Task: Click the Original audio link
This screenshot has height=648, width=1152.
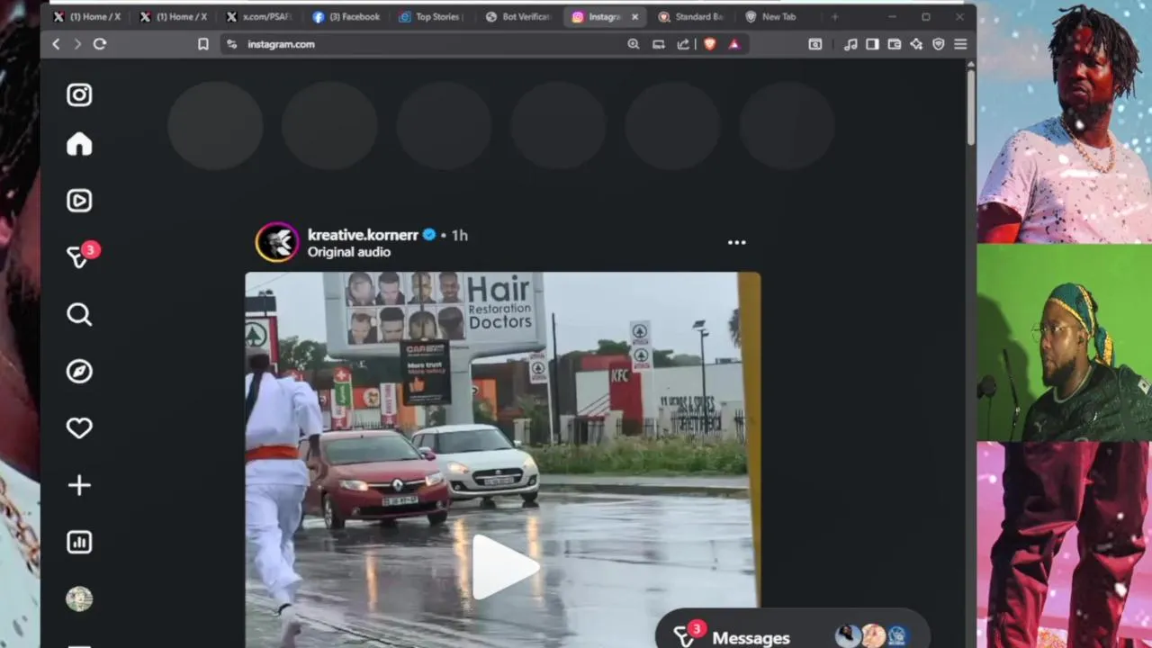Action: click(x=349, y=252)
